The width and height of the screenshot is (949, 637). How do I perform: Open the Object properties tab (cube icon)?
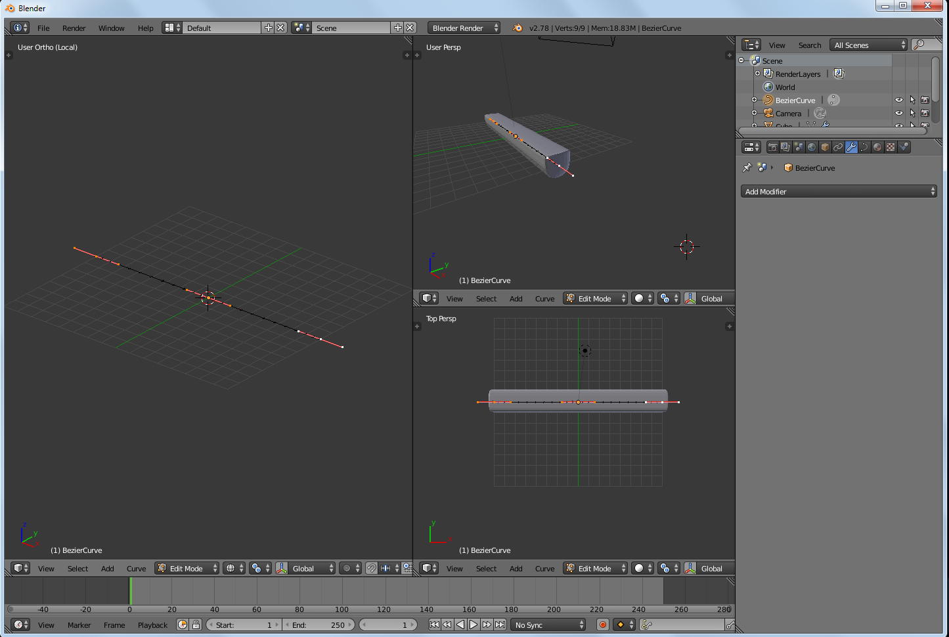coord(825,147)
